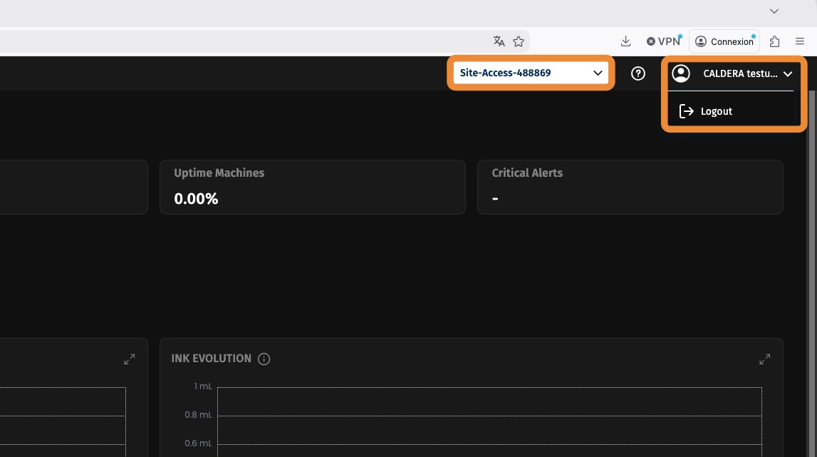Click the help question mark icon
Image resolution: width=817 pixels, height=457 pixels.
pyautogui.click(x=638, y=73)
